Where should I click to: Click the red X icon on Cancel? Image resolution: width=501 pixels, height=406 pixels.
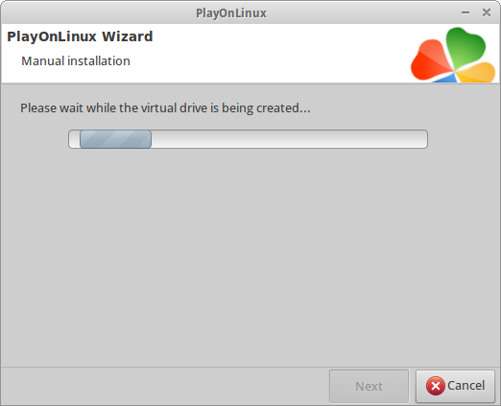pyautogui.click(x=435, y=386)
